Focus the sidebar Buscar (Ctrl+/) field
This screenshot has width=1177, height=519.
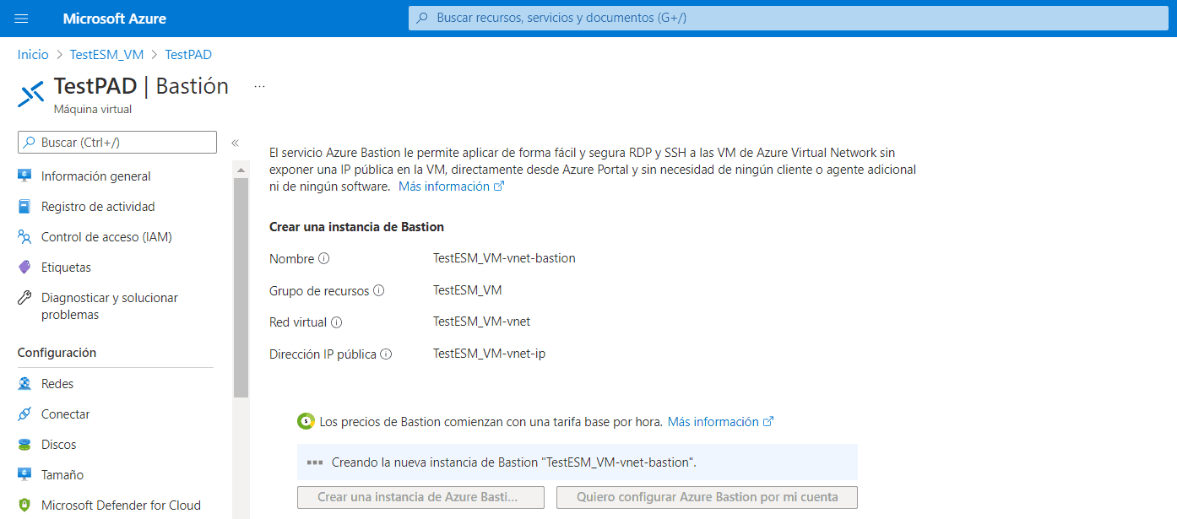tap(117, 143)
